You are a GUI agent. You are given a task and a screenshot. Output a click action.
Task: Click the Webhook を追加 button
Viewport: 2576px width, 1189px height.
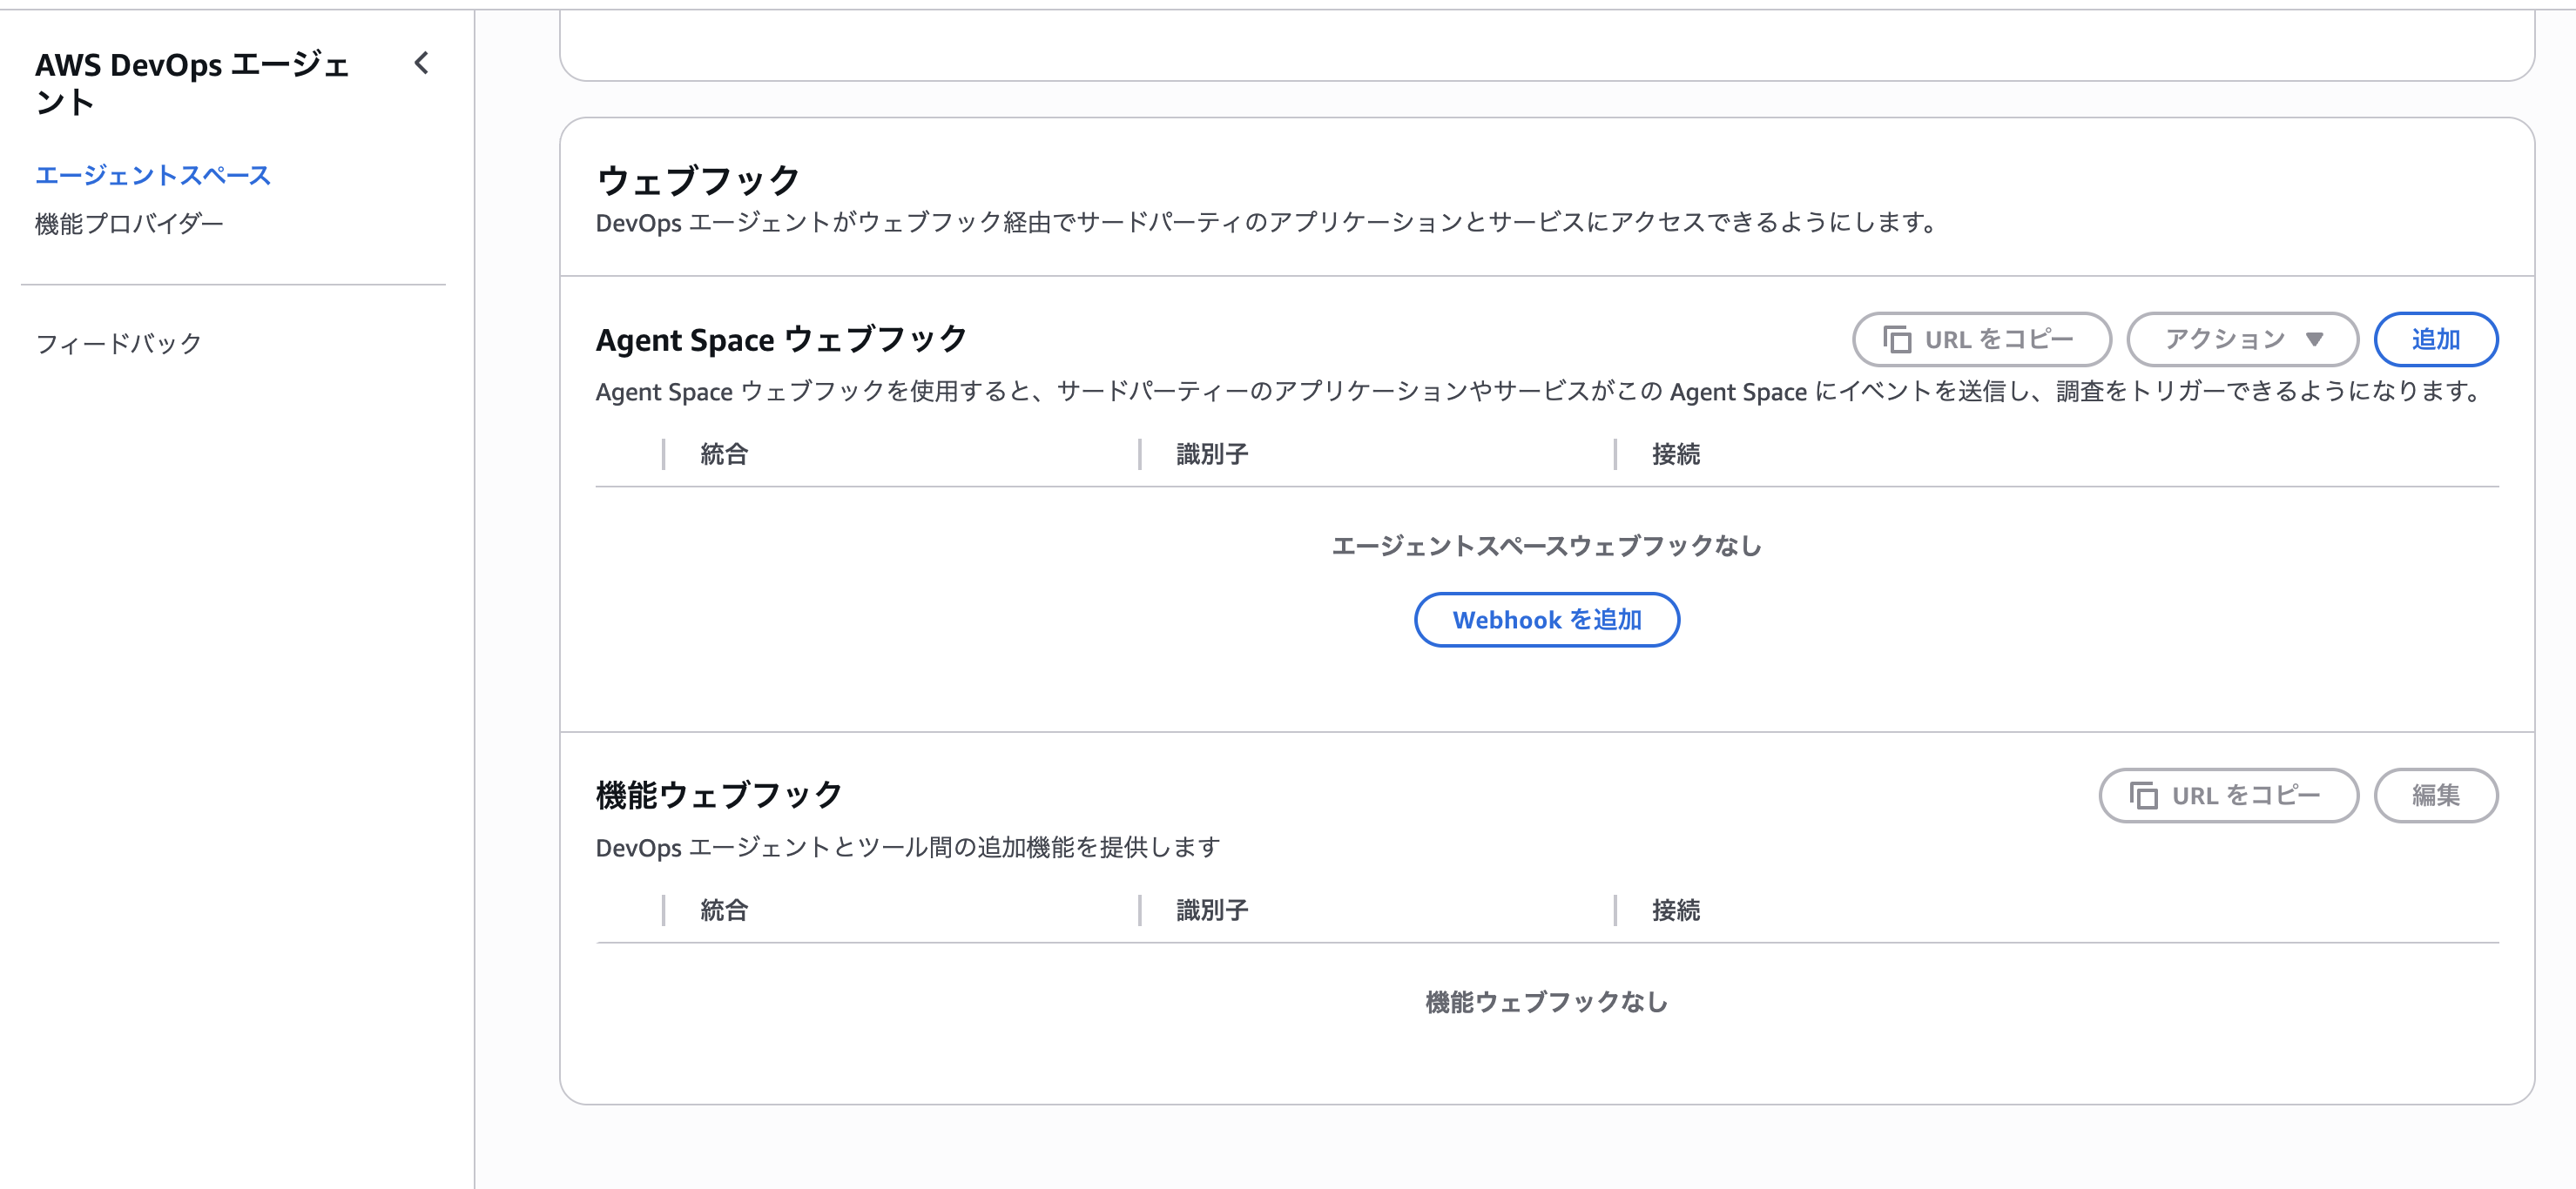(1546, 620)
